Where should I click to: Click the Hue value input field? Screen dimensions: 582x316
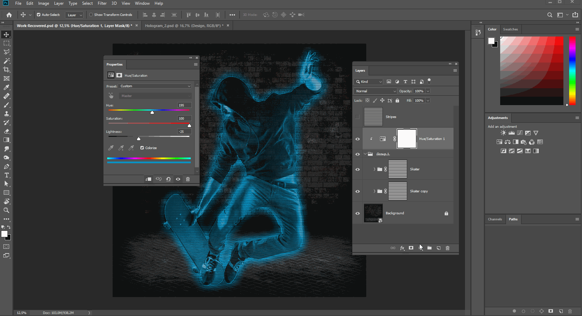(x=184, y=105)
